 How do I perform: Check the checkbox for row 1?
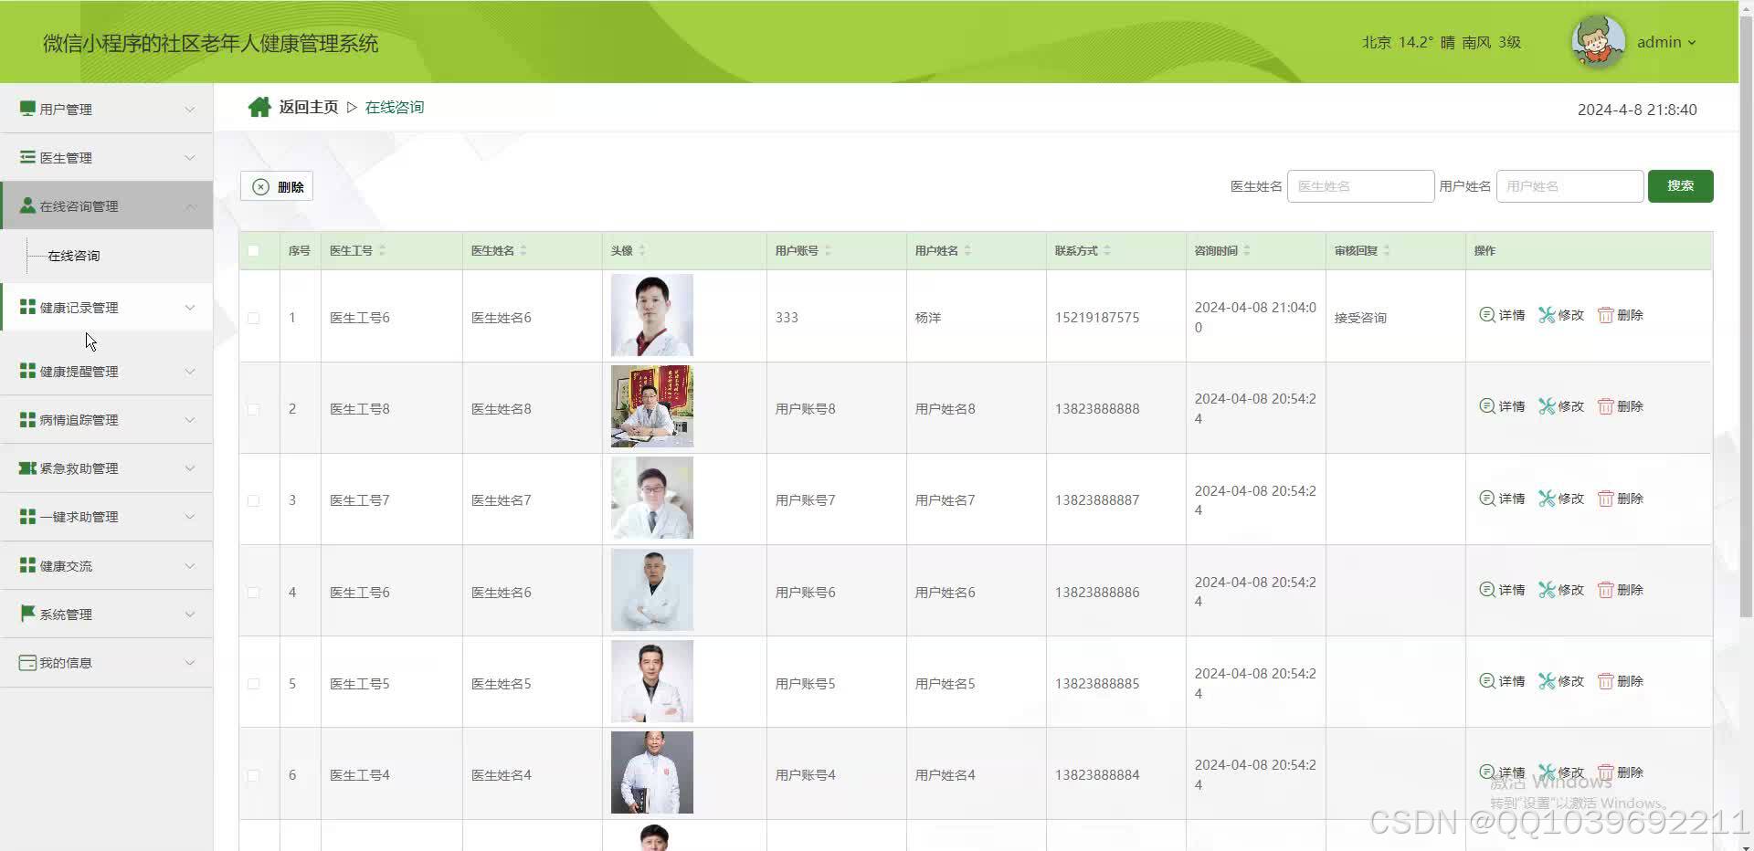pos(254,318)
